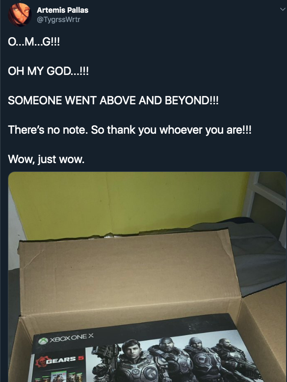Select "SOMEONE WENT ABOVE AND BEYOND!!!" text
The width and height of the screenshot is (287, 382).
tap(113, 100)
